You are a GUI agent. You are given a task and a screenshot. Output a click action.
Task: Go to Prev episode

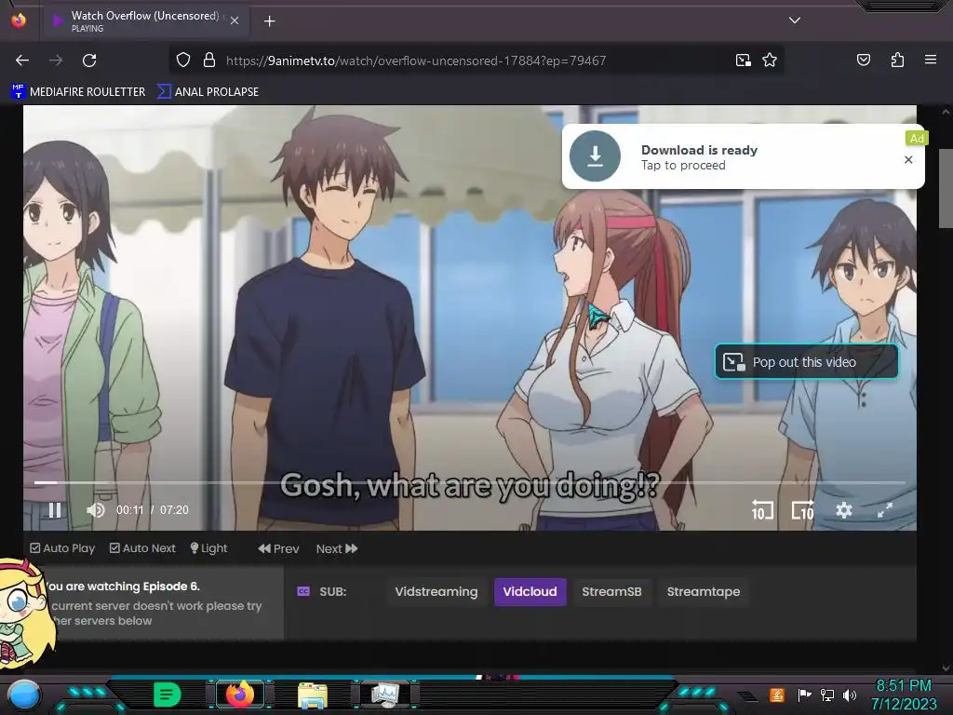278,548
